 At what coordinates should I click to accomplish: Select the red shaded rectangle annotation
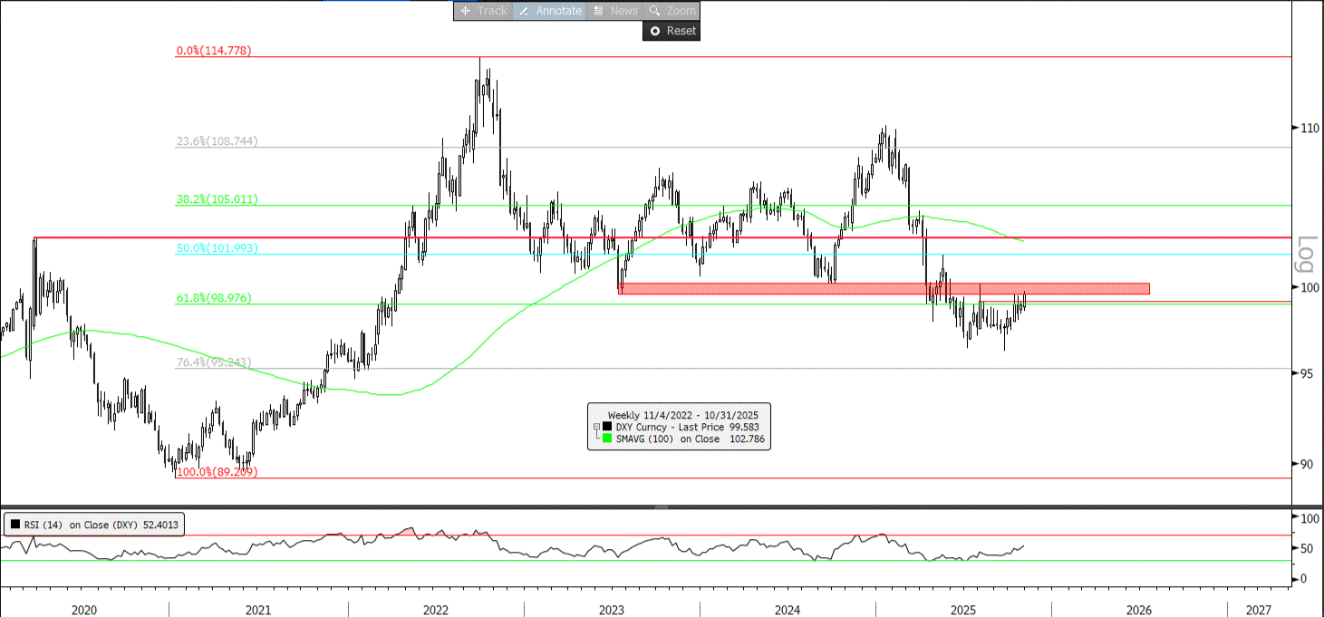(883, 289)
